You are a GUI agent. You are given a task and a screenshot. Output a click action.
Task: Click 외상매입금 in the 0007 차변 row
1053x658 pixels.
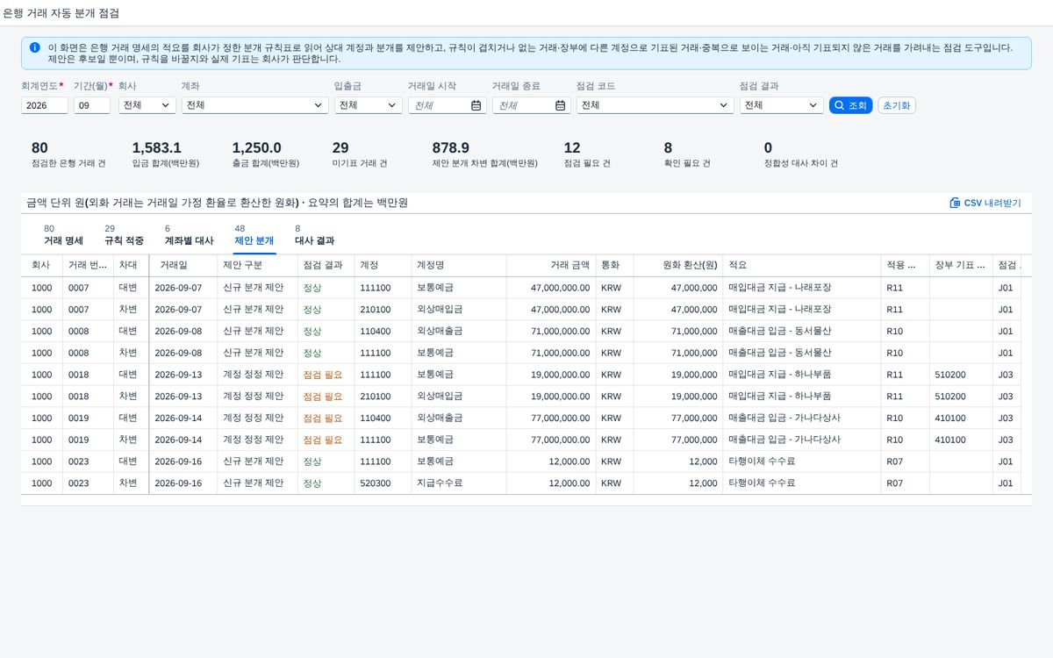440,310
